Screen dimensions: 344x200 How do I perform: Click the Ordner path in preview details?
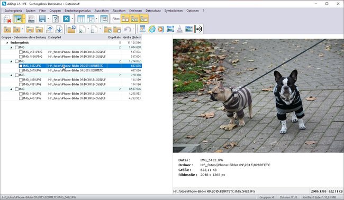(x=235, y=165)
